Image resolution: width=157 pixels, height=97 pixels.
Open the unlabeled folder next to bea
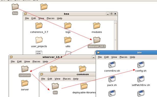point(44,7)
